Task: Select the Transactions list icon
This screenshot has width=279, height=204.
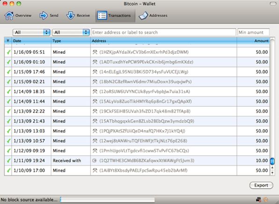Action: (102, 15)
